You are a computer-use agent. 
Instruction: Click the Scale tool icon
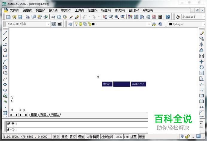[201, 73]
